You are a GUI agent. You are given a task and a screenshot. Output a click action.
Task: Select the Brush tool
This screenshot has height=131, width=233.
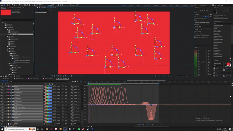pos(32,5)
